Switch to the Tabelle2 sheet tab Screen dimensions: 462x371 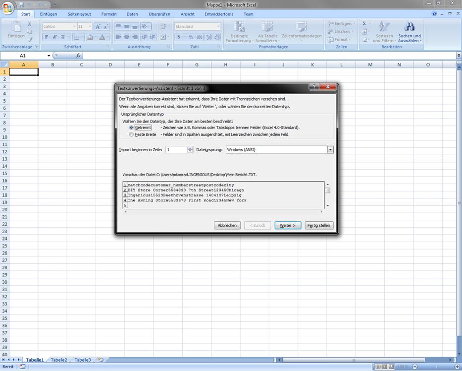coord(59,360)
